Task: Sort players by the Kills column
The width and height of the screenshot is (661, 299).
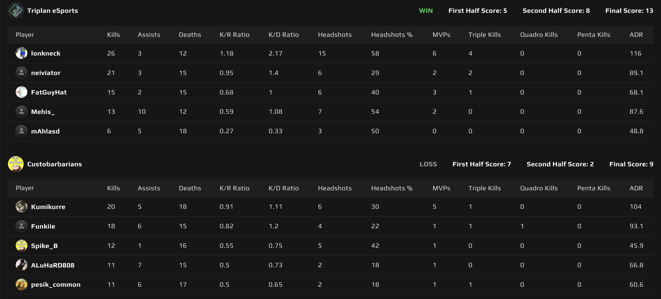Action: (x=113, y=34)
